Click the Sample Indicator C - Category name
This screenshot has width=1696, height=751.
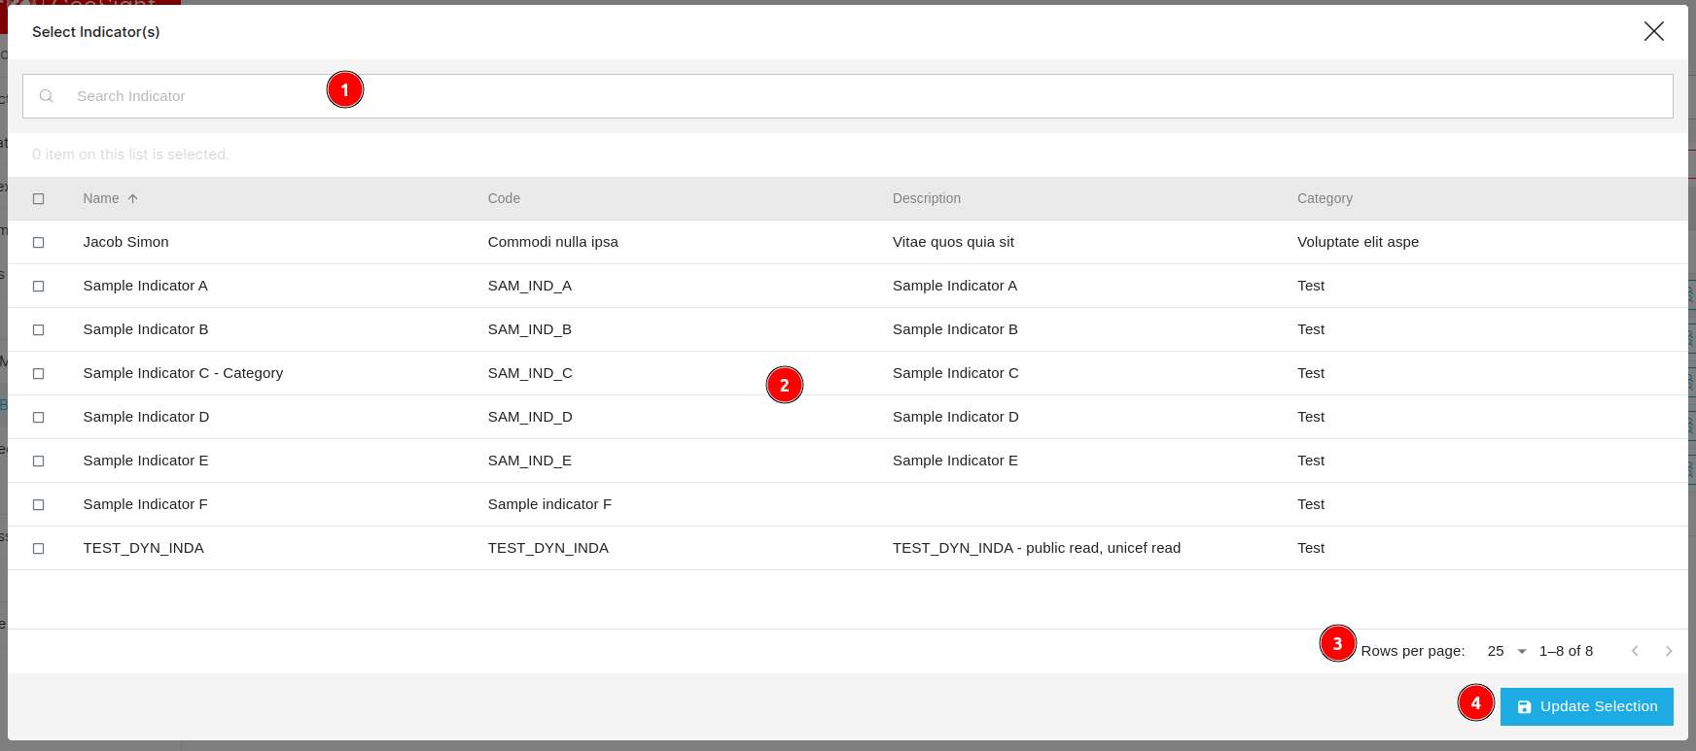[183, 373]
